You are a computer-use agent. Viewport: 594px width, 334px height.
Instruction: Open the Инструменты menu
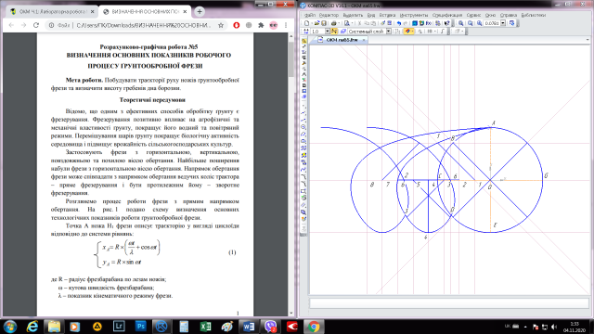pos(414,15)
